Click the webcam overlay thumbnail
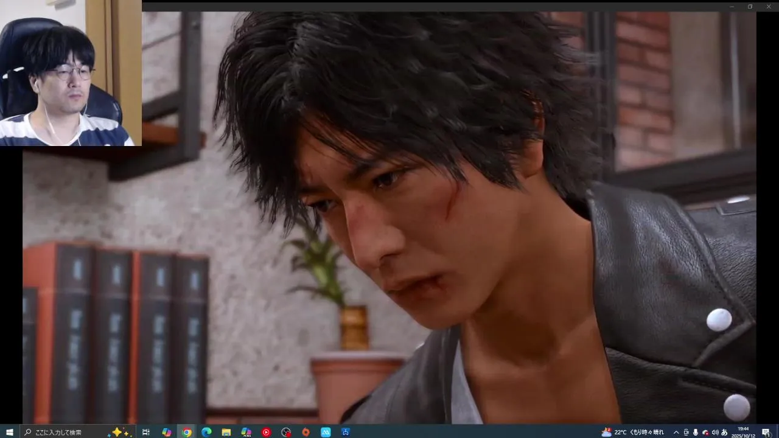The image size is (779, 438). tap(71, 73)
